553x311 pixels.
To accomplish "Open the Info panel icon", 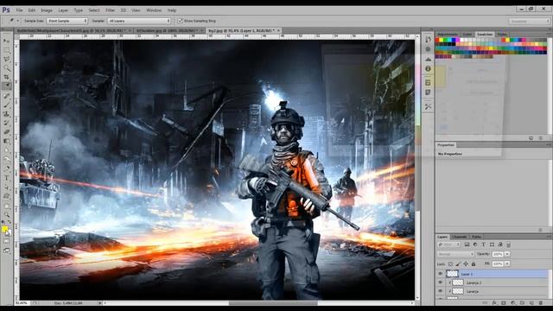I will (428, 69).
